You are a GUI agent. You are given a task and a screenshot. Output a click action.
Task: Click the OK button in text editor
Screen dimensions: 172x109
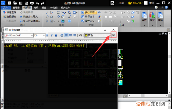(113, 35)
